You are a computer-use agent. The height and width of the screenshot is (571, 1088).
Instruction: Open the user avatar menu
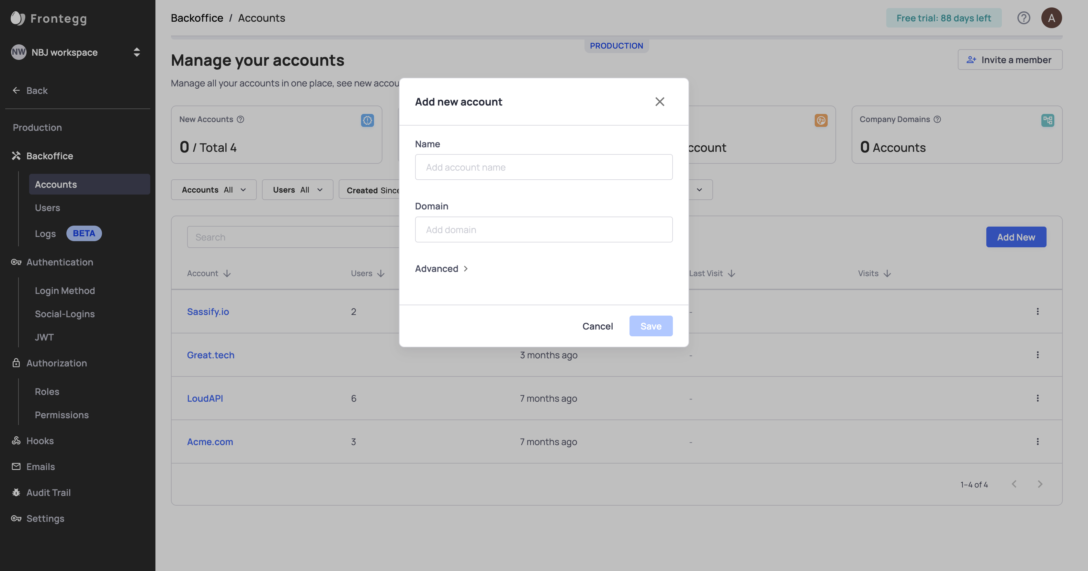coord(1051,18)
